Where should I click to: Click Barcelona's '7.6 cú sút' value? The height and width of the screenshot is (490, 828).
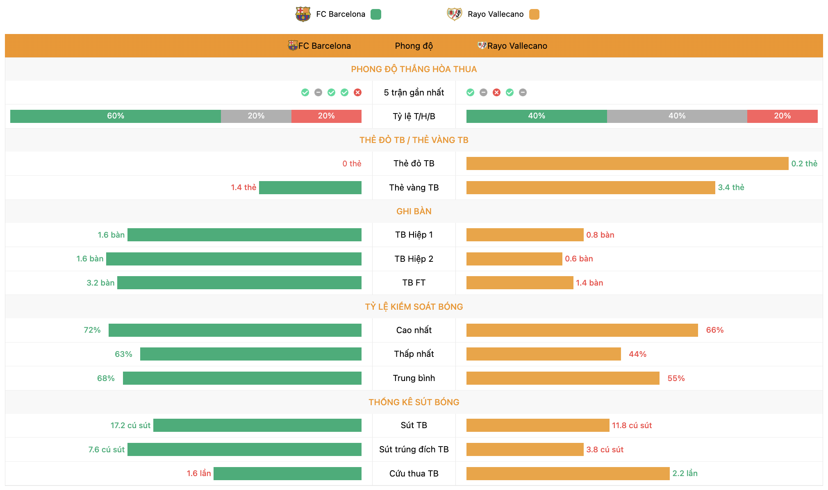pos(107,449)
